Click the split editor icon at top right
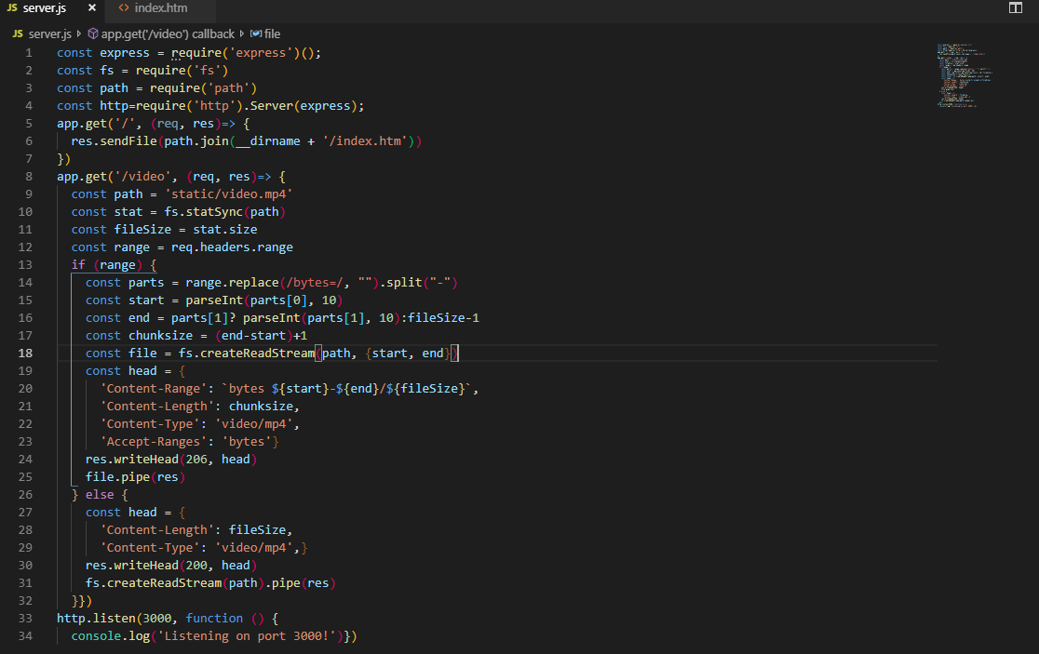1039x654 pixels. [x=1015, y=8]
